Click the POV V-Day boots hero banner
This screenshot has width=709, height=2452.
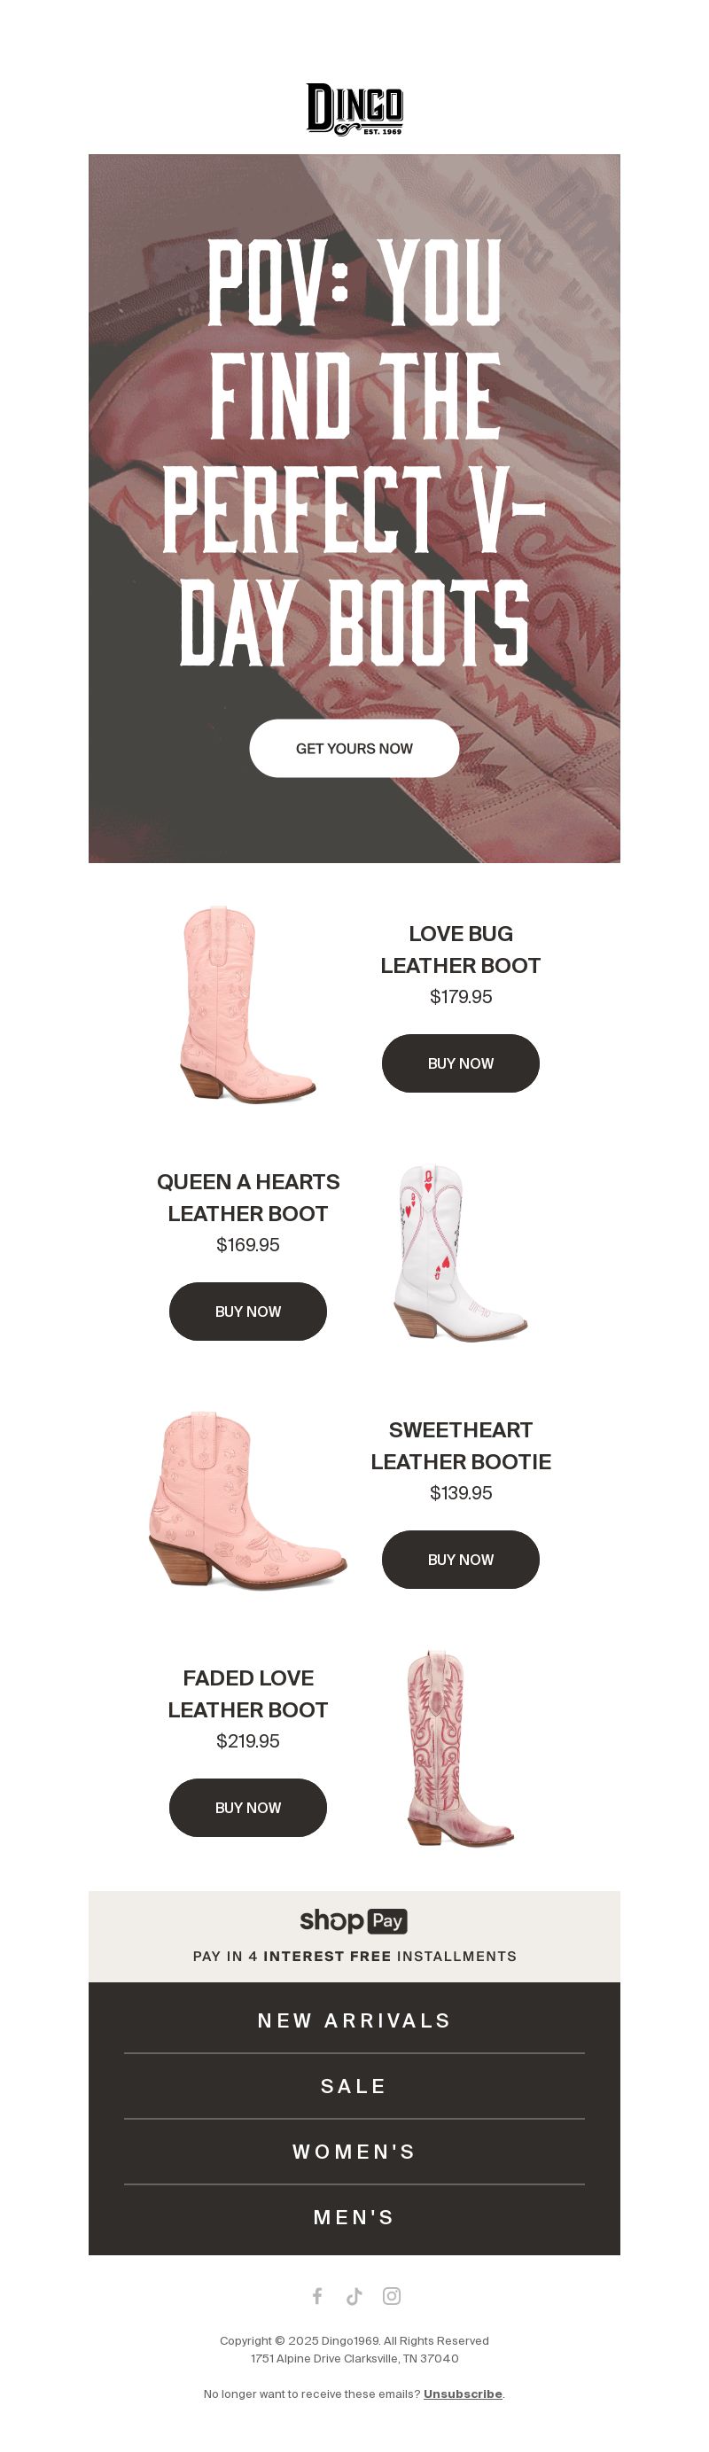pos(354,509)
